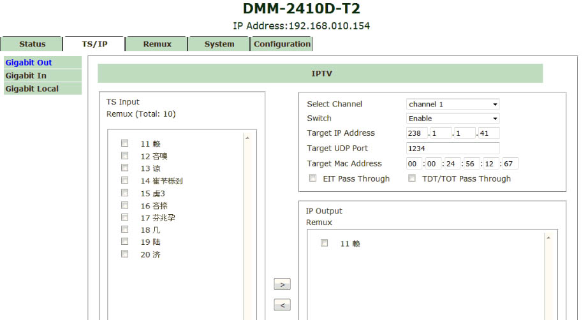Enable EIT Pass Through checkbox
The image size is (588, 320).
(312, 178)
